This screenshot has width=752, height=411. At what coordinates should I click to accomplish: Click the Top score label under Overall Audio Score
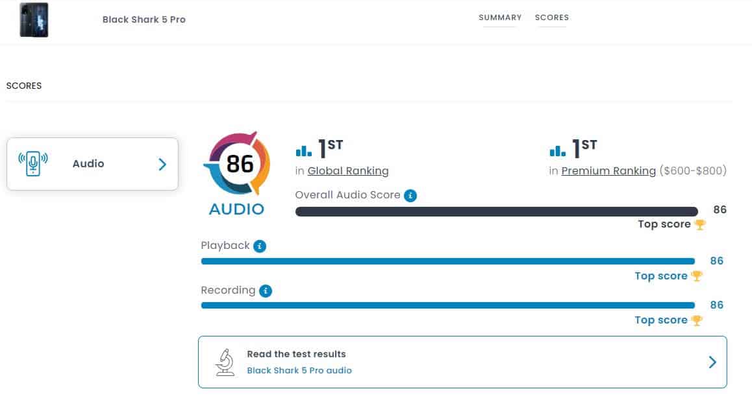[664, 224]
